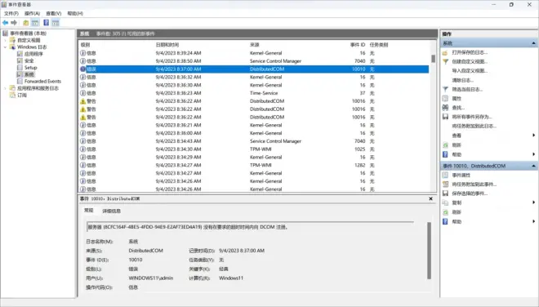This screenshot has width=539, height=307.
Task: Click the event details pane vertical scrollbar
Action: 429,251
